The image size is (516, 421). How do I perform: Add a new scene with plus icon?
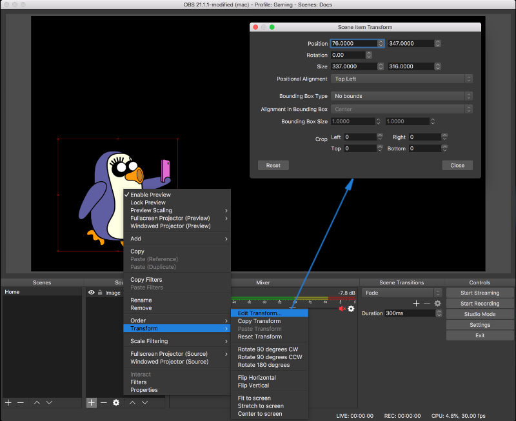click(8, 402)
